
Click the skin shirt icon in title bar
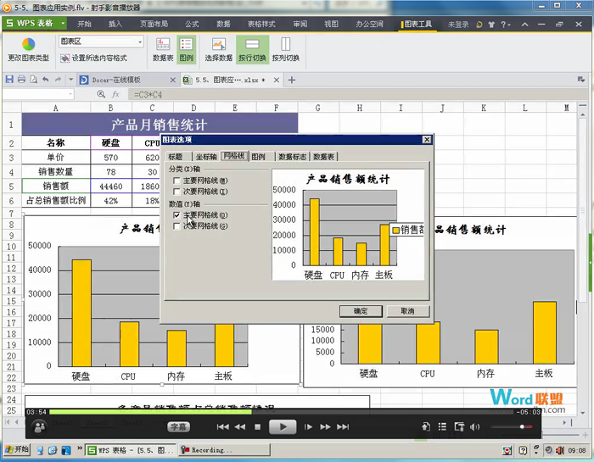point(491,25)
